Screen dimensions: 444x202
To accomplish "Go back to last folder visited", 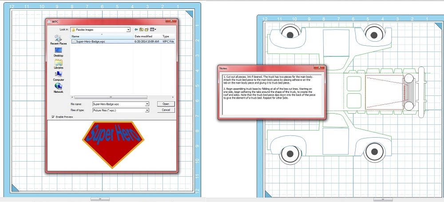I will pos(136,29).
